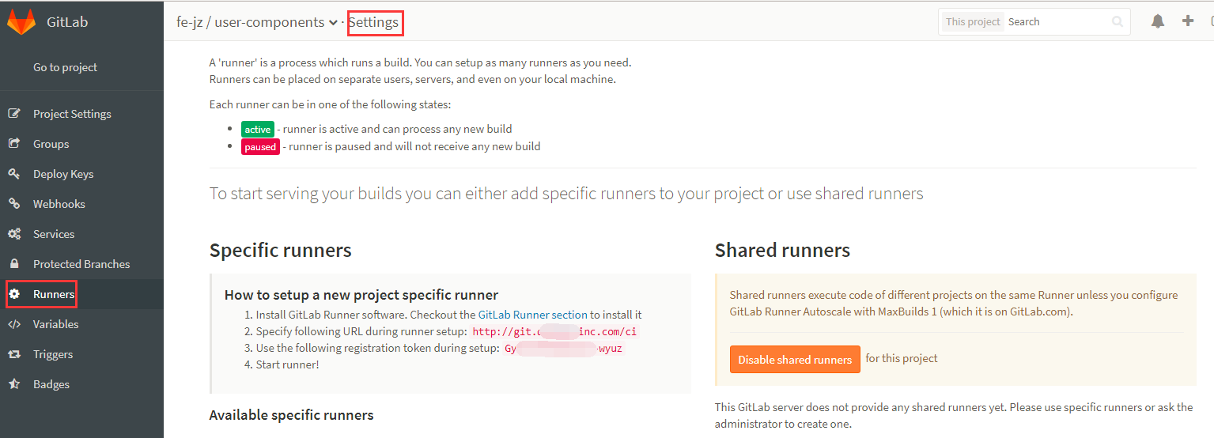Click the search magnifier icon
The width and height of the screenshot is (1214, 438).
[1118, 22]
